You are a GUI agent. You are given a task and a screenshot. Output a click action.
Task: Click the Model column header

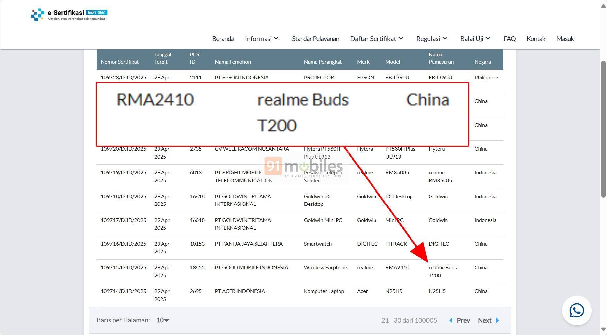click(x=392, y=62)
